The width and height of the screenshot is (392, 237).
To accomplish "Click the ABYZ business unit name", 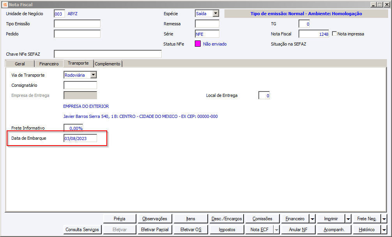I will 72,14.
